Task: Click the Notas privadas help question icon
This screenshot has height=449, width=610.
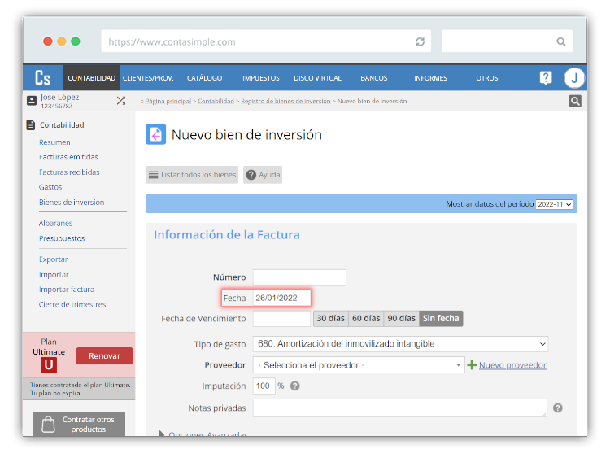Action: pyautogui.click(x=557, y=408)
